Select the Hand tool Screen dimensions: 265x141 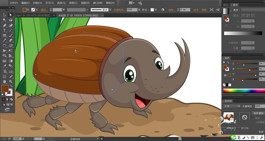pos(5,81)
